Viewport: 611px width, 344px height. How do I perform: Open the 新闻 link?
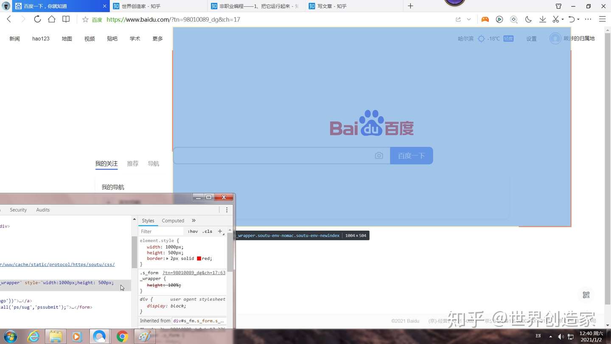click(x=15, y=39)
